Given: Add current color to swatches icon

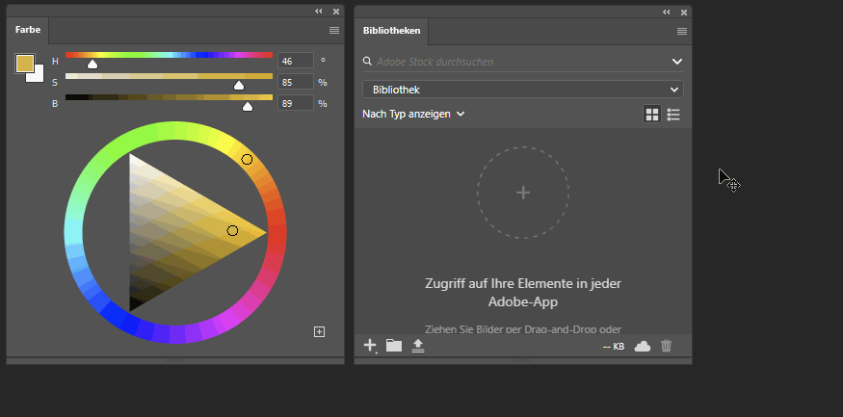Looking at the screenshot, I should [320, 331].
